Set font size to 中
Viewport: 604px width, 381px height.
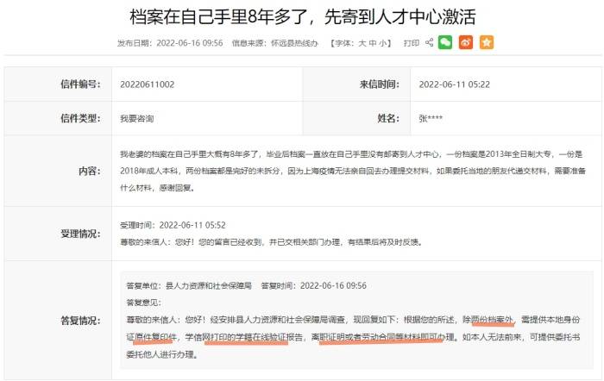pos(373,43)
